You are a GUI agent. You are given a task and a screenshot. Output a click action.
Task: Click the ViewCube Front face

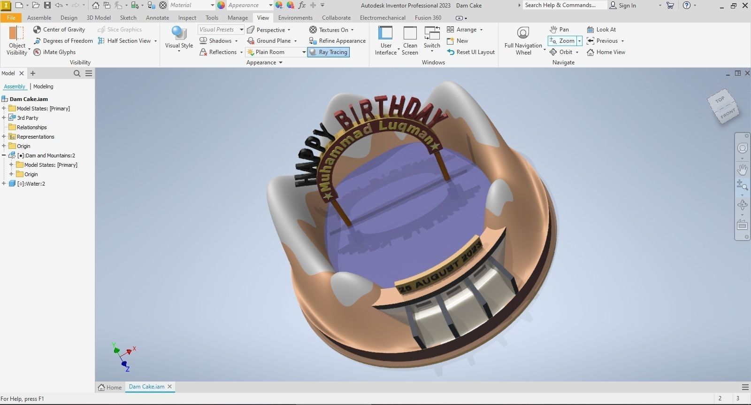[x=728, y=114]
